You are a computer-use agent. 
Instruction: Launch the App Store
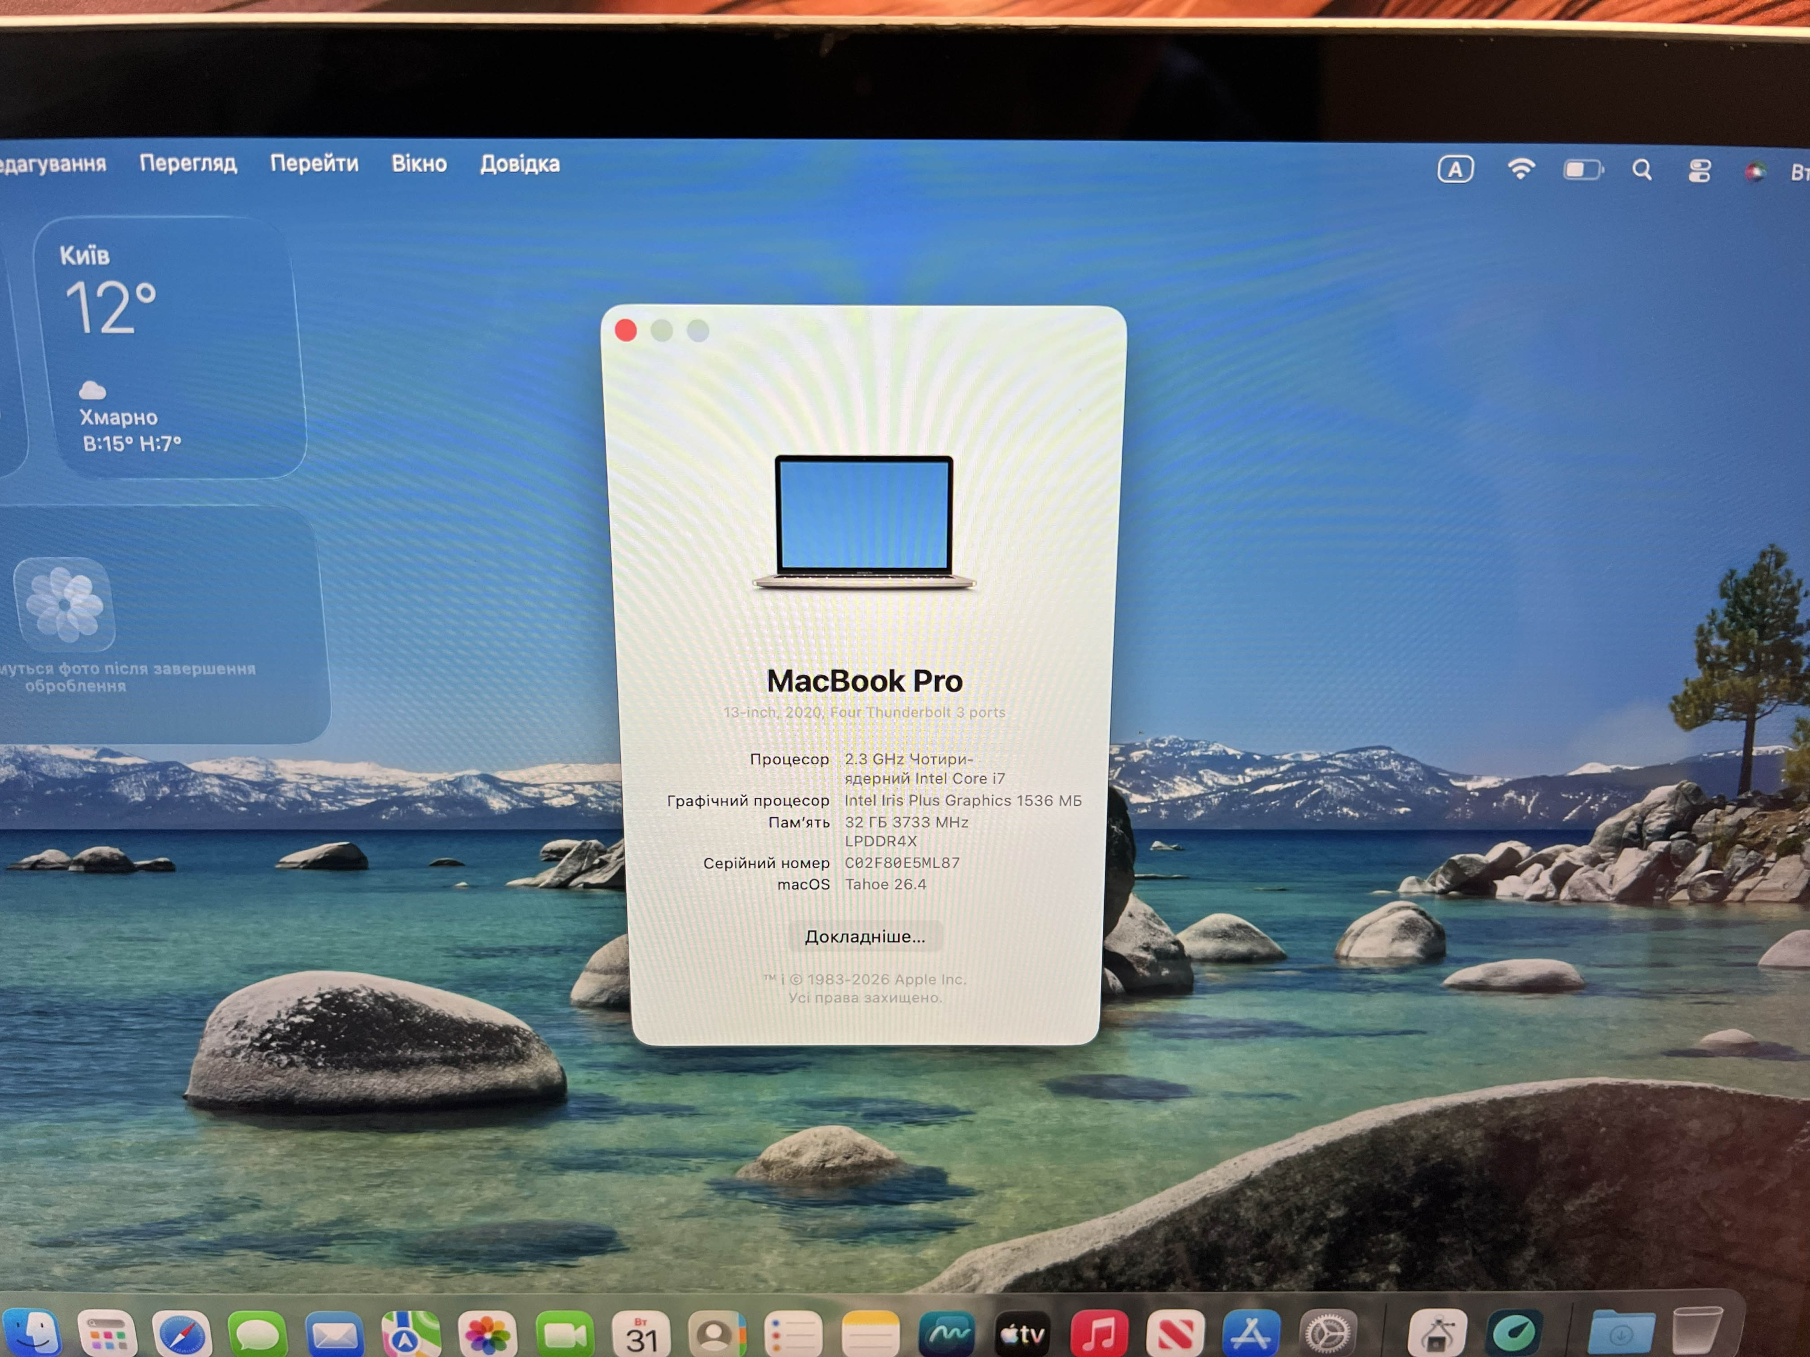1252,1335
